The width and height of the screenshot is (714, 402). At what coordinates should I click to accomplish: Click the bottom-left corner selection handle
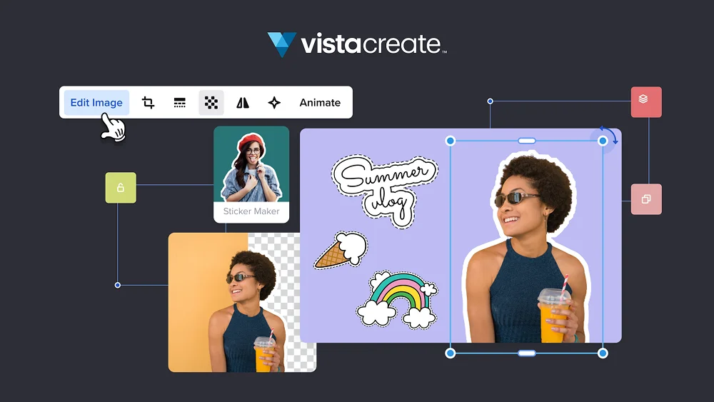[x=451, y=353]
